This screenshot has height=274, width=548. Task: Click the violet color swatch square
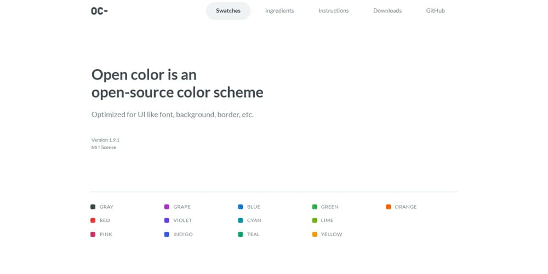coord(167,220)
